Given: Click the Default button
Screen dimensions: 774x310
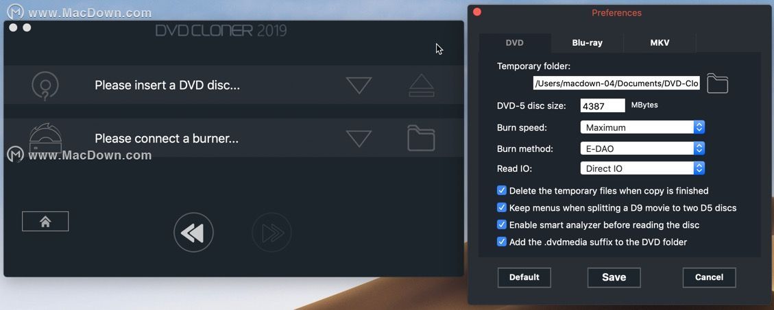Looking at the screenshot, I should [524, 277].
